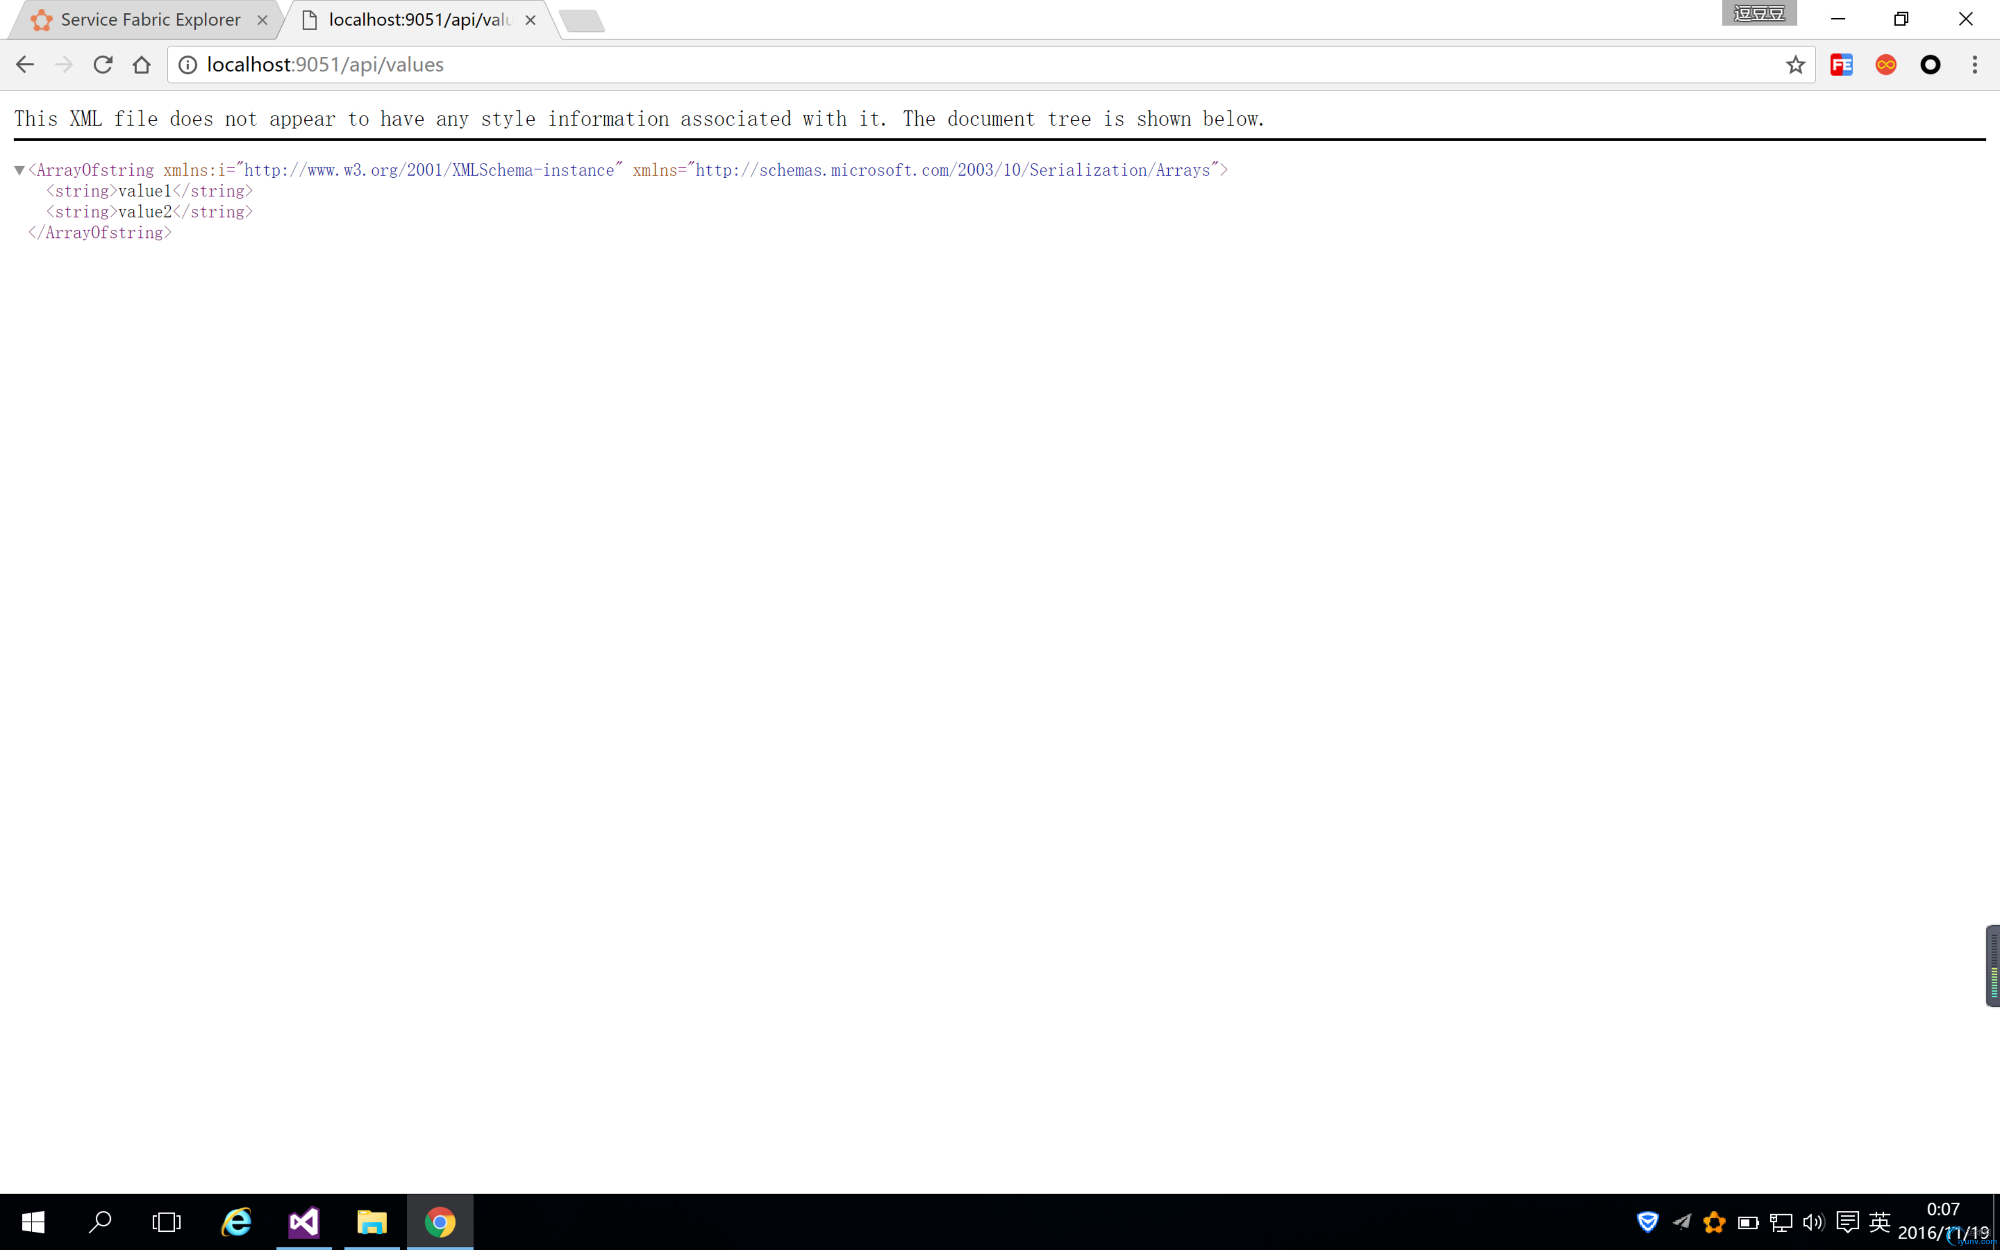
Task: Open Task View on the taskbar
Action: 166,1222
